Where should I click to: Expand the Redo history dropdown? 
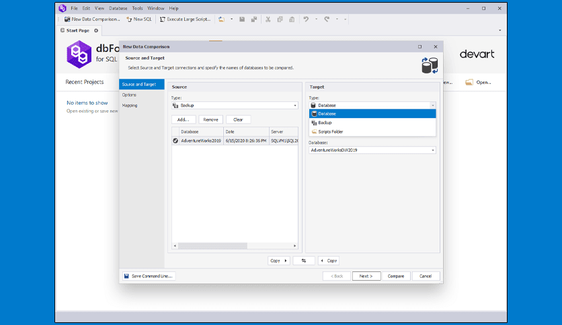[337, 19]
